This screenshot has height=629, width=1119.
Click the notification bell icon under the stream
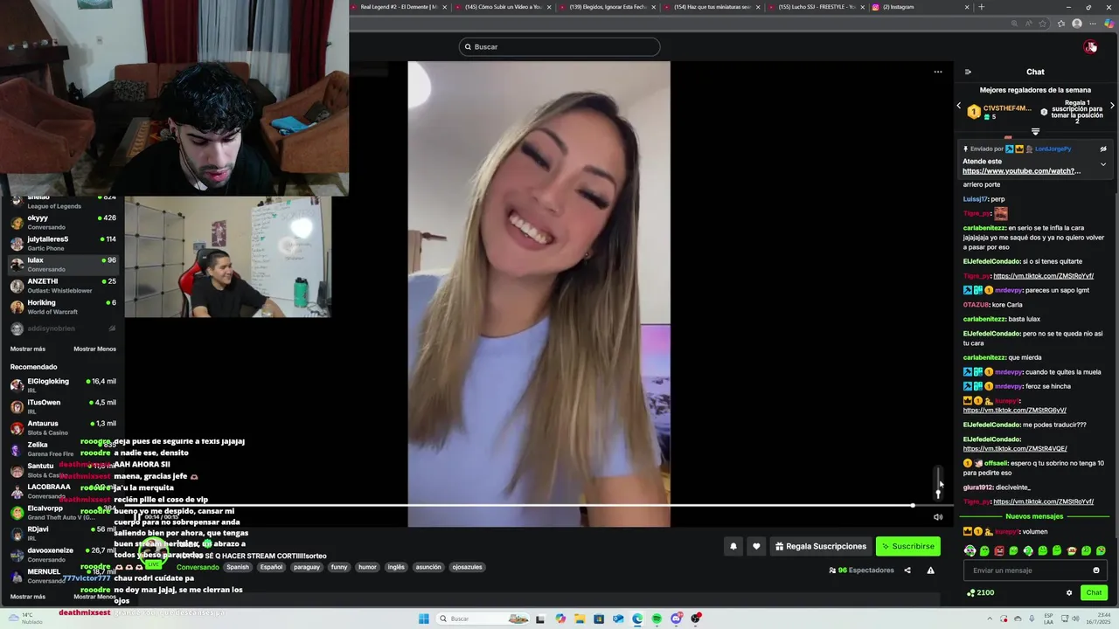[x=733, y=546]
